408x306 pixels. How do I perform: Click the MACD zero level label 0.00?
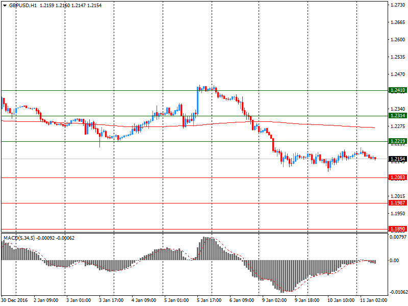pos(394,261)
